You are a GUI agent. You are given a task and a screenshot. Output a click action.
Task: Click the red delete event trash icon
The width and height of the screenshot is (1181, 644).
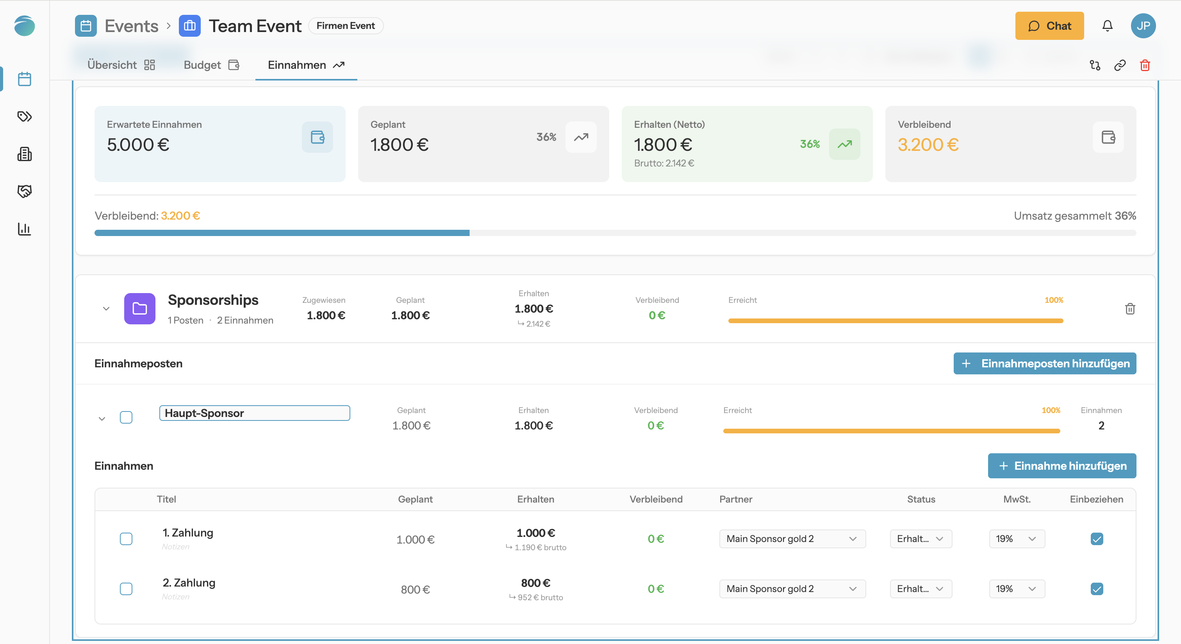(x=1145, y=65)
